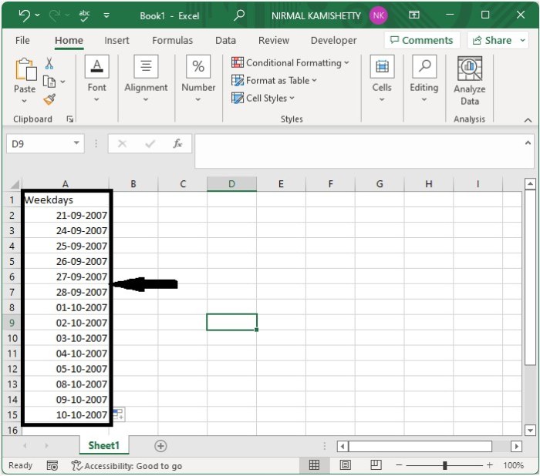The width and height of the screenshot is (540, 476).
Task: Click horizontal scrollbar right arrow
Action: (516, 447)
